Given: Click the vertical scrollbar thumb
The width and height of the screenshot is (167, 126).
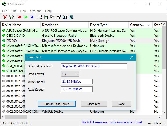Looking at the screenshot, I should tap(164, 48).
